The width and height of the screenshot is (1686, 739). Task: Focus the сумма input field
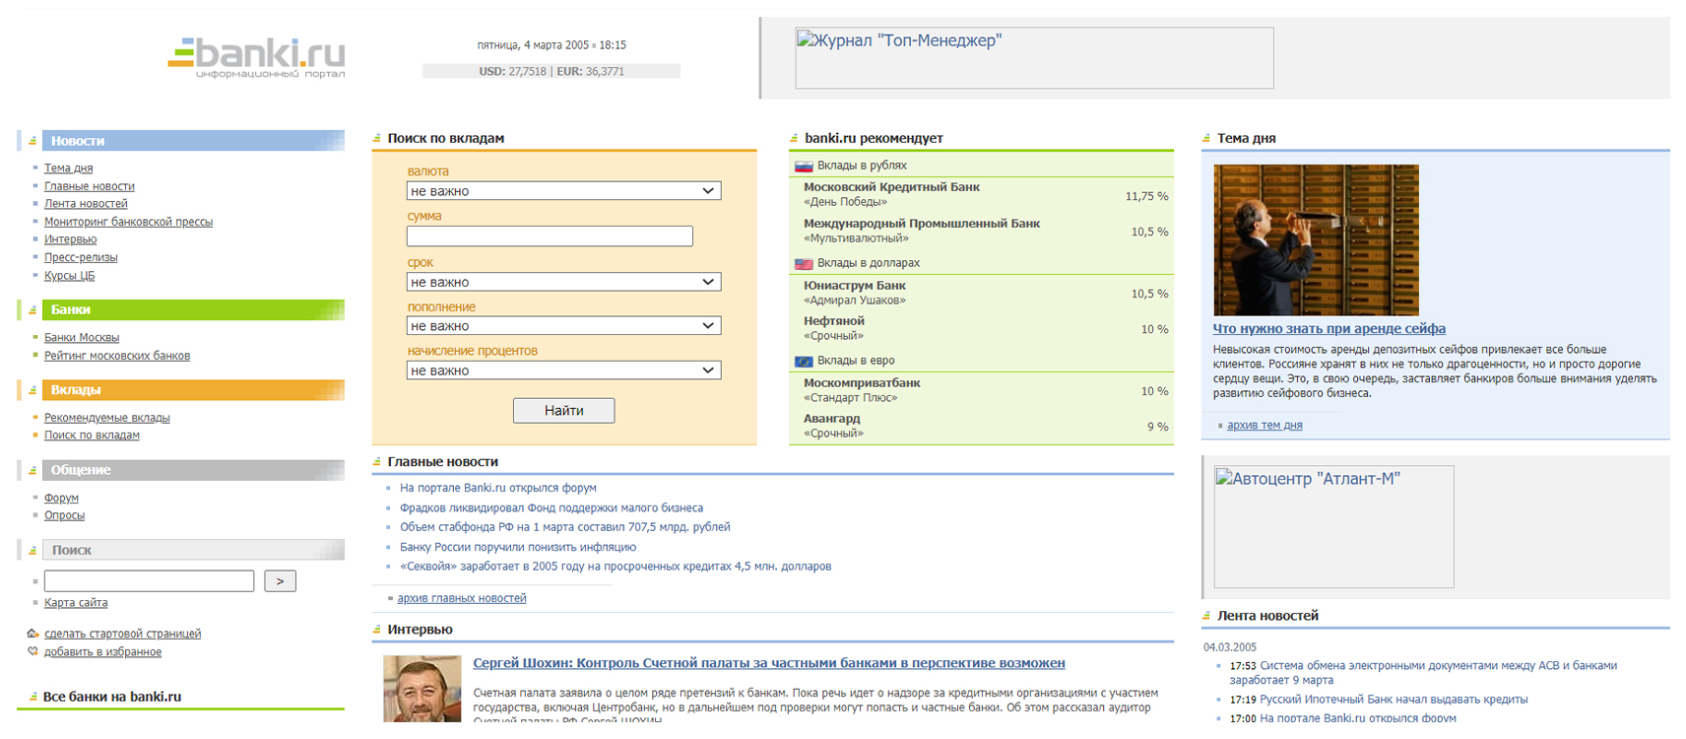click(550, 236)
